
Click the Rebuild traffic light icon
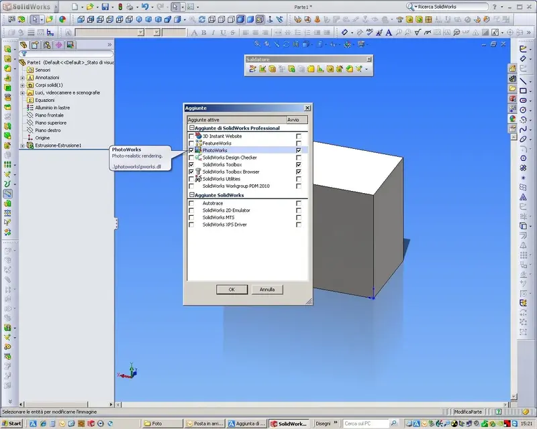120,7
